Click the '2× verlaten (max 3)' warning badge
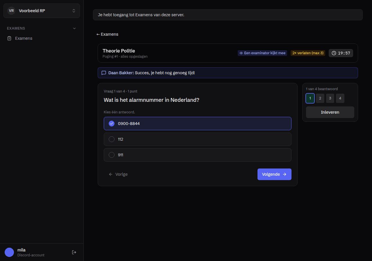372x261 pixels. click(x=308, y=53)
